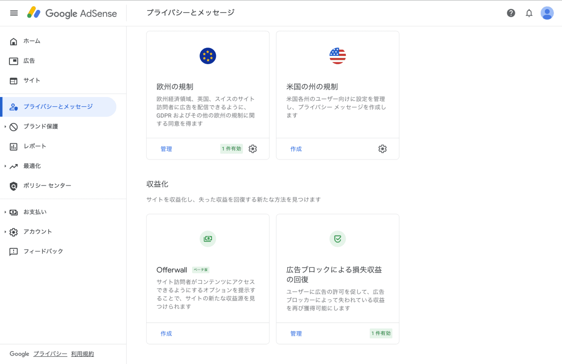
Task: Click the account profile avatar icon
Action: (x=547, y=13)
